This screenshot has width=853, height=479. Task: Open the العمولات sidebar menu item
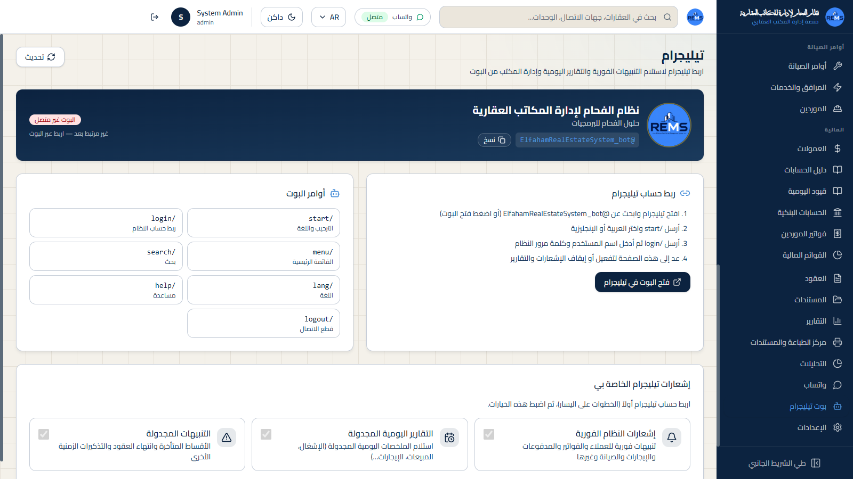click(x=785, y=148)
